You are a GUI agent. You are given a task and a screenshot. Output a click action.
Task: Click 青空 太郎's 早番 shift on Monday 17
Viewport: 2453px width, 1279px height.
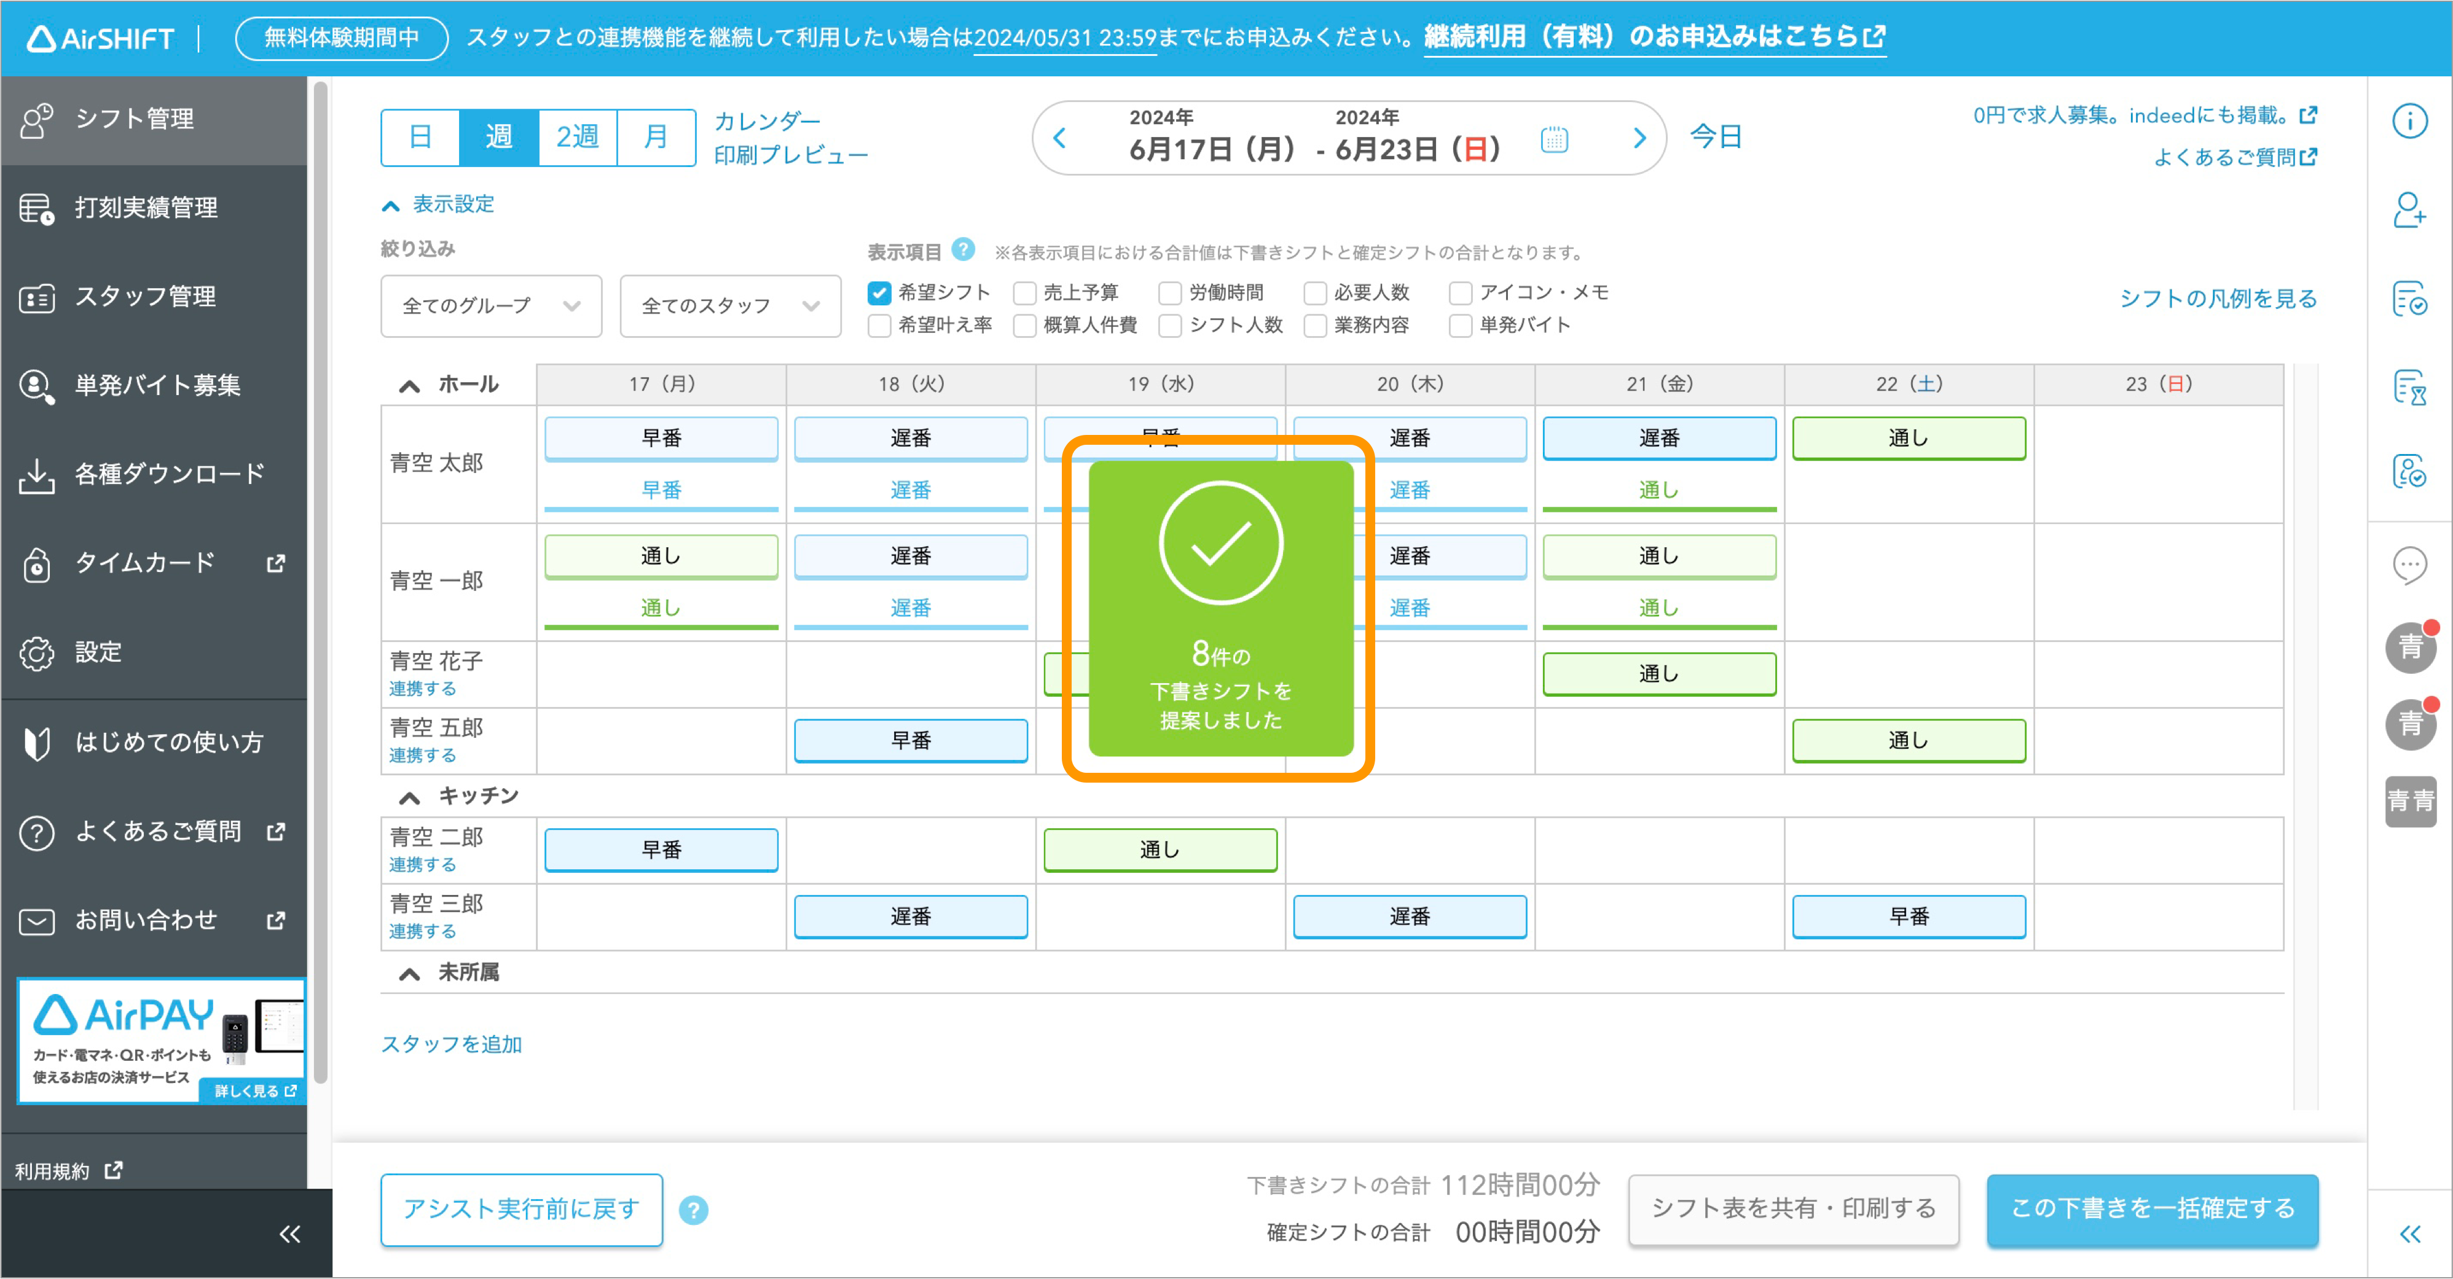[661, 438]
